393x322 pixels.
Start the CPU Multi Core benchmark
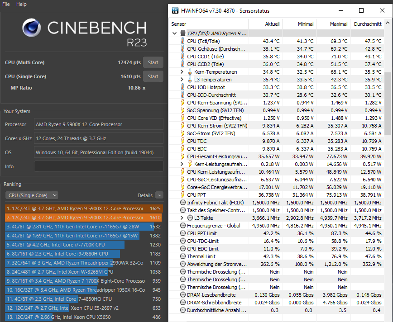153,62
